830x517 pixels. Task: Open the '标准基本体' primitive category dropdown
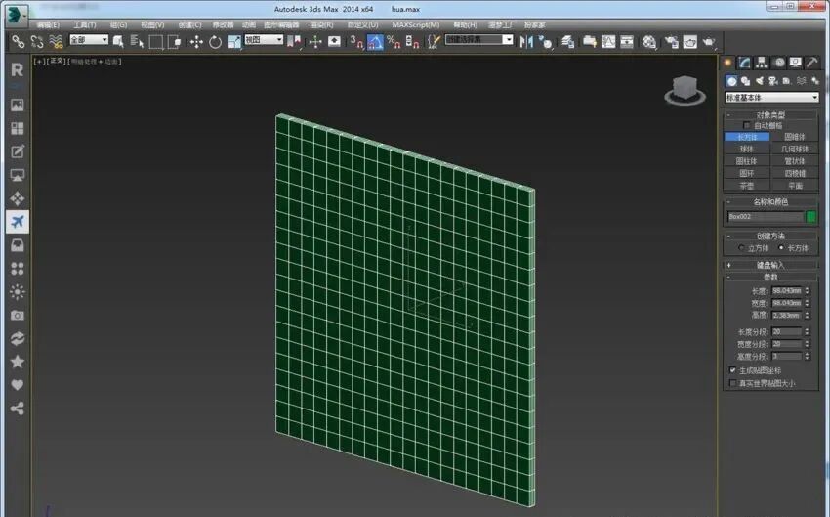point(771,98)
